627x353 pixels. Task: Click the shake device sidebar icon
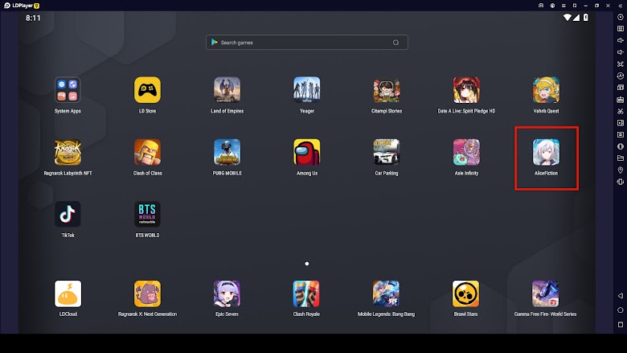coord(621,182)
